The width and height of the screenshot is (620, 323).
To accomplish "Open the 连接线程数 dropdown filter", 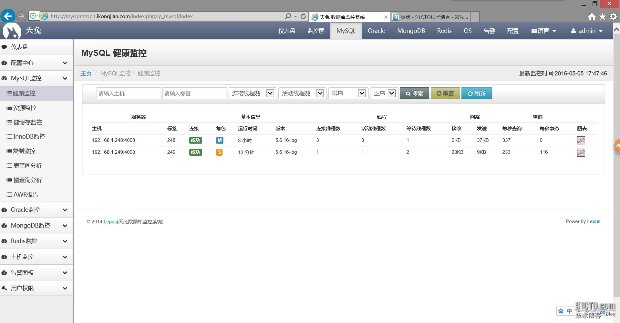I will [252, 93].
